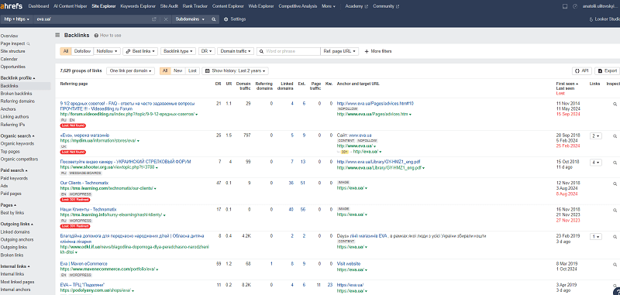
Task: Inspect the Наши Клиенты - Technomatix row
Action: click(615, 210)
